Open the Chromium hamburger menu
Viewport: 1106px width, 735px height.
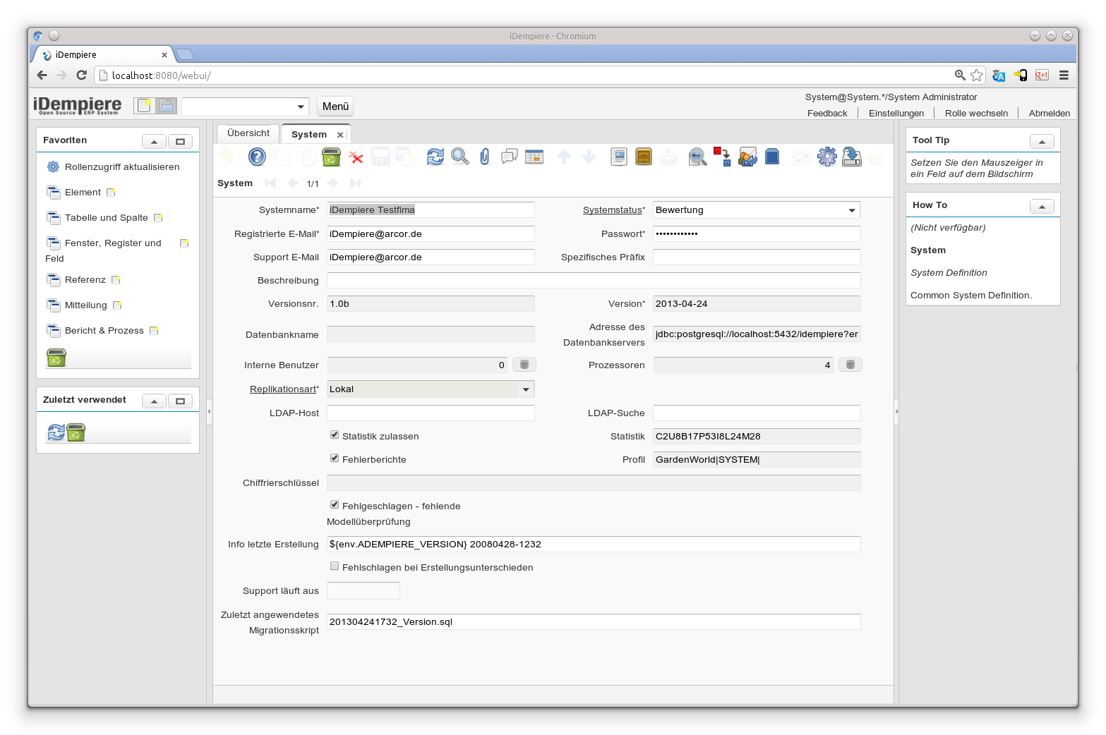(x=1064, y=75)
